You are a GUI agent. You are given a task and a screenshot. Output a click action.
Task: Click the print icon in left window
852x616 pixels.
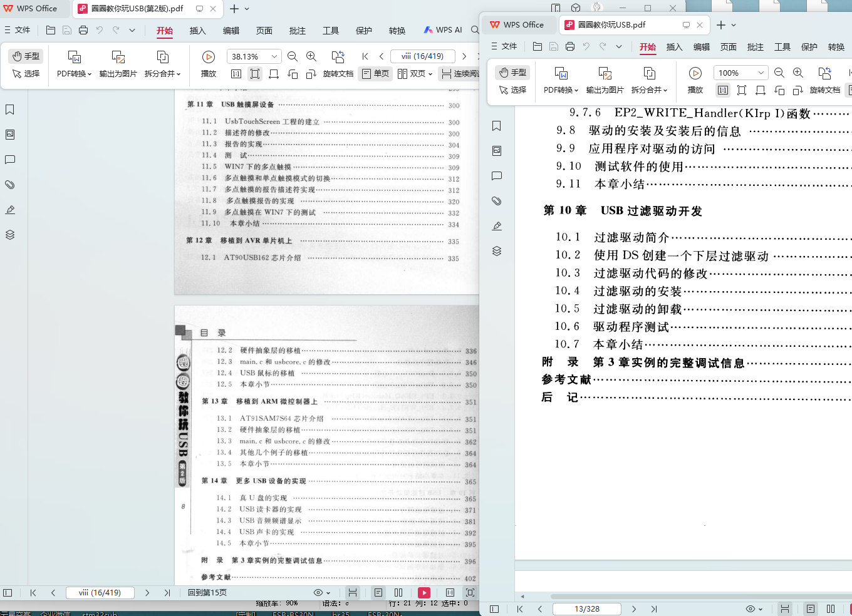tap(83, 30)
